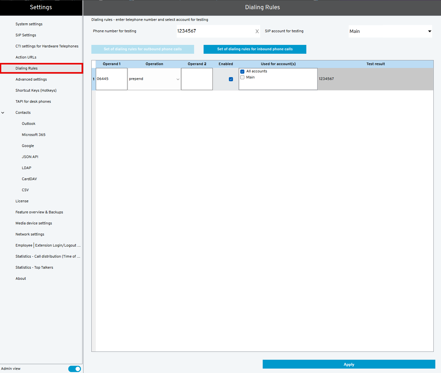Toggle the Admin view switch

tap(75, 369)
